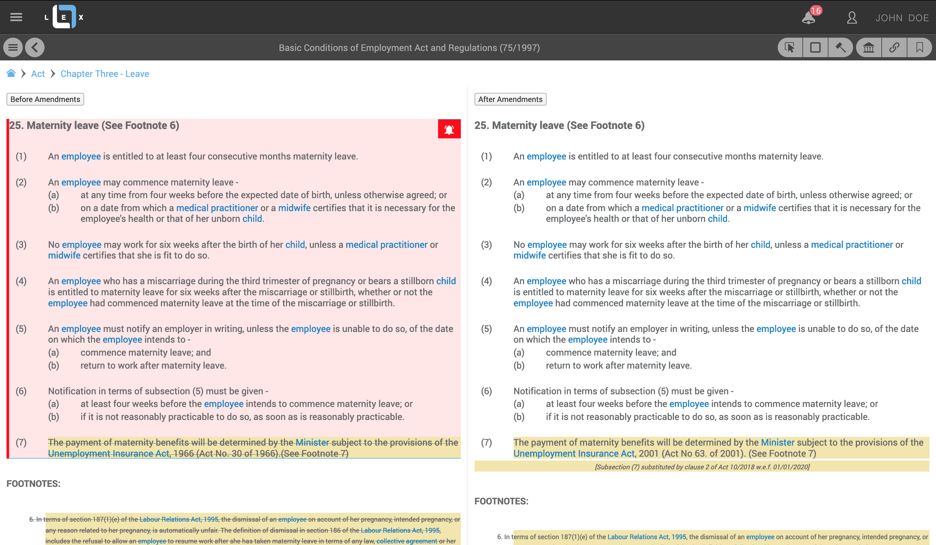Click the cursor selection tool icon
936x545 pixels.
click(x=790, y=47)
